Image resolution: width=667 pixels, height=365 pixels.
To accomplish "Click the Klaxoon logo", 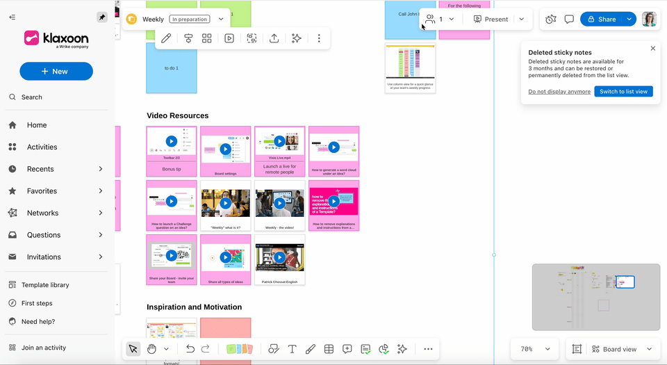I will pyautogui.click(x=56, y=39).
